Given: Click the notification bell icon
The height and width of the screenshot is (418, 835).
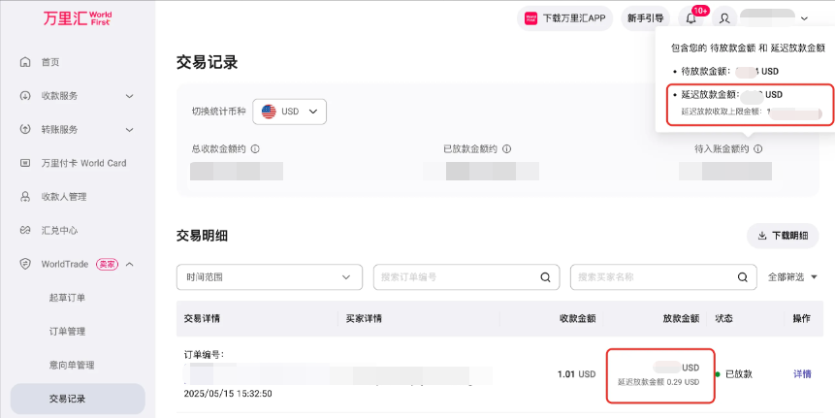Looking at the screenshot, I should (690, 17).
